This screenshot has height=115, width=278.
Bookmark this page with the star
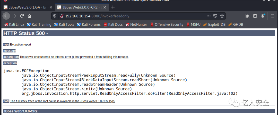222,16
